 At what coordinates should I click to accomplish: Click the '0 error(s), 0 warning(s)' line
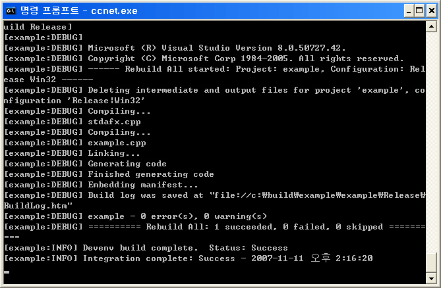coord(135,216)
